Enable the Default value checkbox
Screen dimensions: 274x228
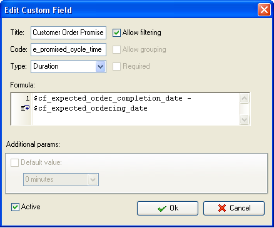14,162
